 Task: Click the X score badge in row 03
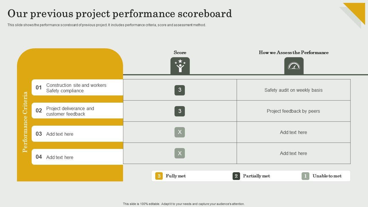click(x=180, y=132)
